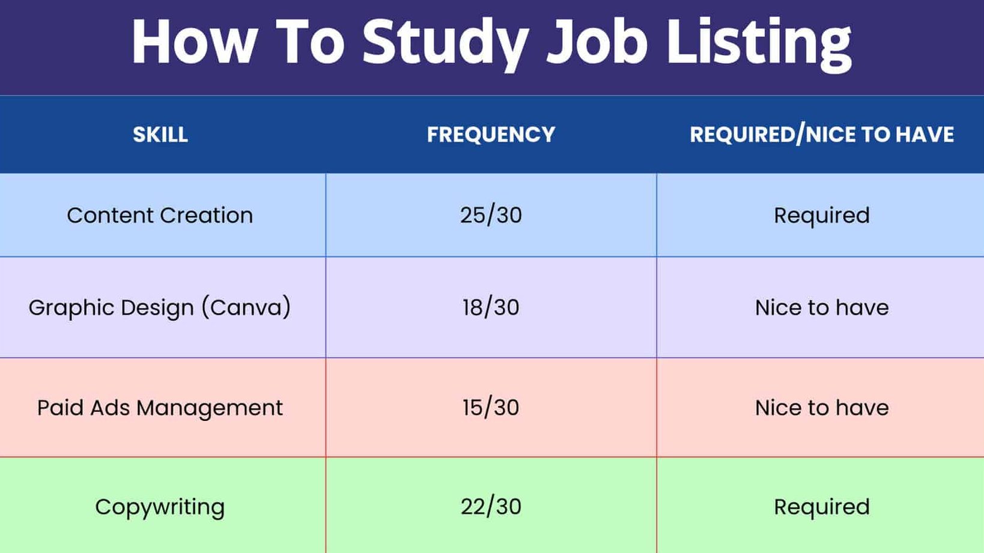The height and width of the screenshot is (553, 984).
Task: Click 'Nice to have' in Graphic Design row
Action: 821,307
